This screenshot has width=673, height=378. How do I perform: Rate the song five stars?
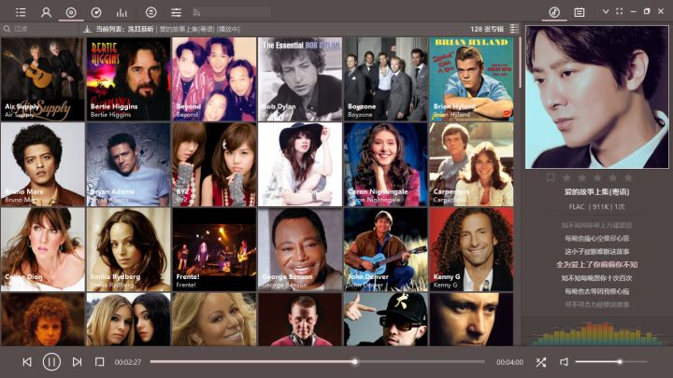pos(628,177)
